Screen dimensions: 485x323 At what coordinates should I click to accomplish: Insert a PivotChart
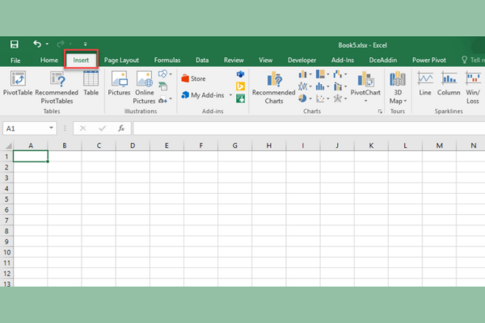365,83
